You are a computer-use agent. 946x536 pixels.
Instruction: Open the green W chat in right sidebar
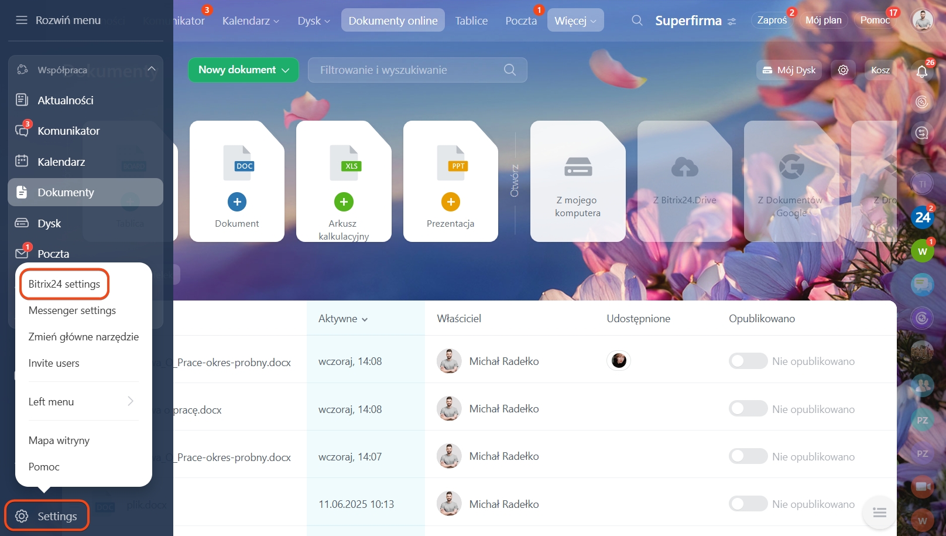[923, 251]
